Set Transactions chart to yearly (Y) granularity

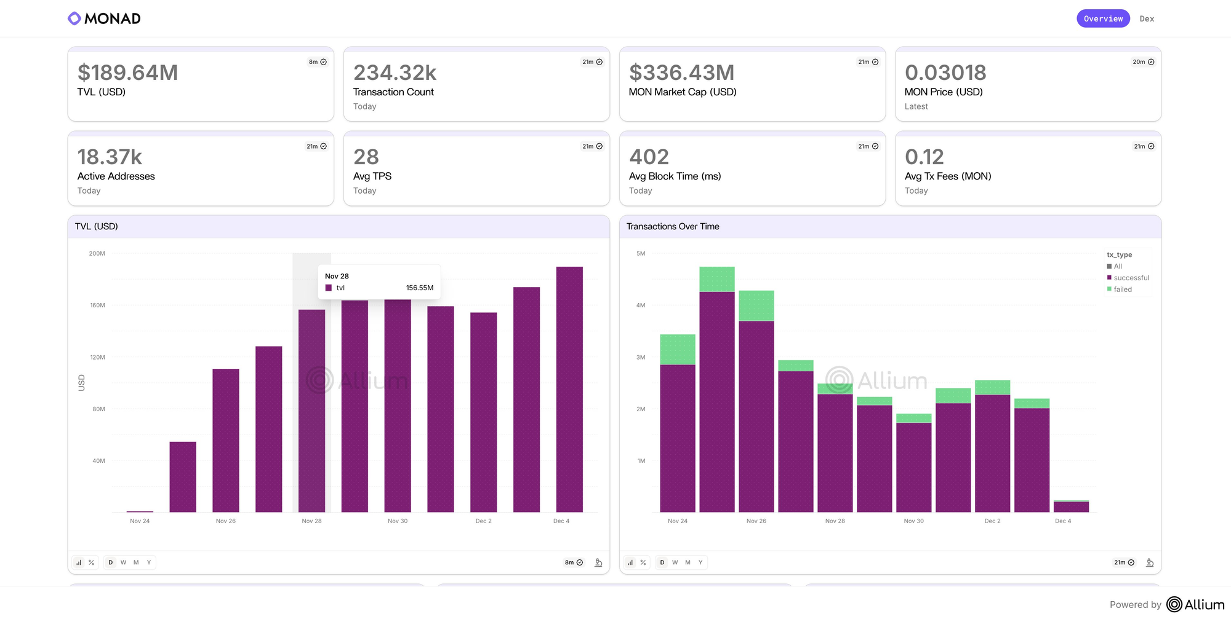[x=700, y=562]
